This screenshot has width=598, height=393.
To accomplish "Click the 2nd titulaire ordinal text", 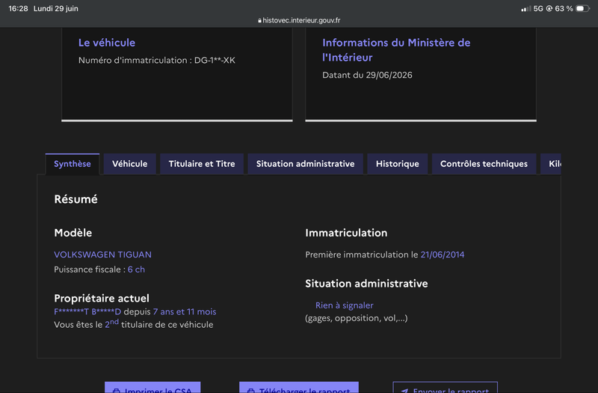I will [111, 324].
